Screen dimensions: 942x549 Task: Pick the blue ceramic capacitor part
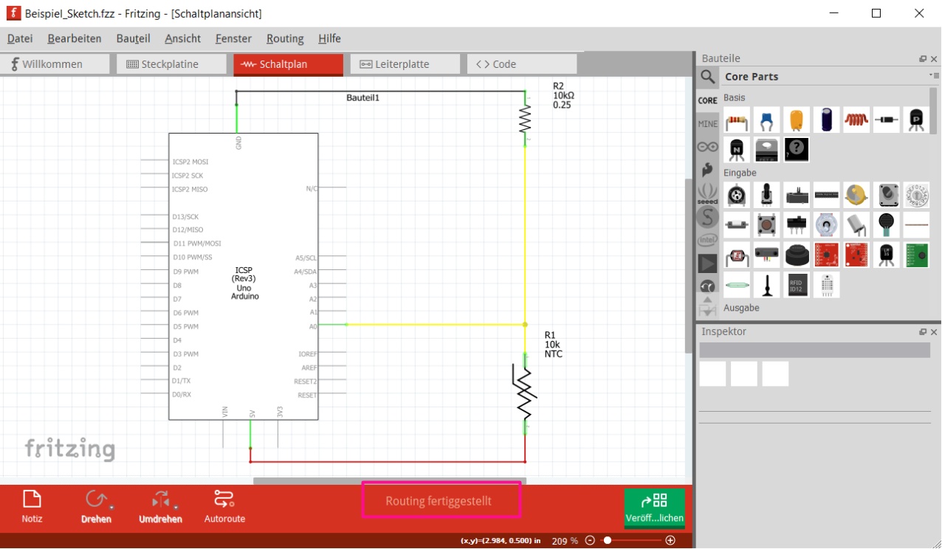pyautogui.click(x=767, y=120)
